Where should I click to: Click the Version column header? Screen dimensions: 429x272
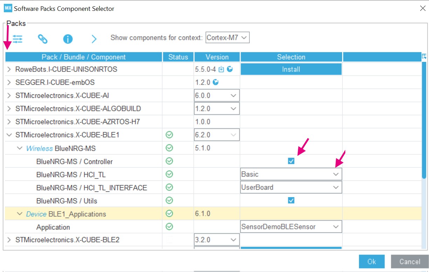point(217,57)
